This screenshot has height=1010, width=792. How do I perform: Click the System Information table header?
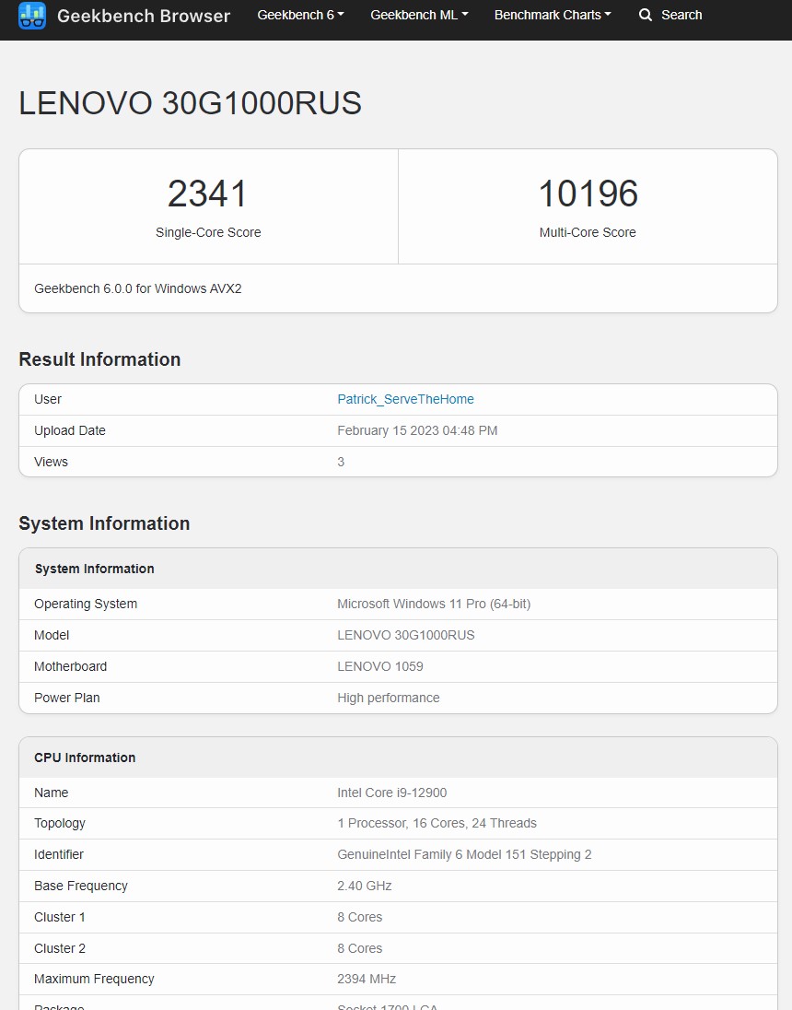(398, 569)
